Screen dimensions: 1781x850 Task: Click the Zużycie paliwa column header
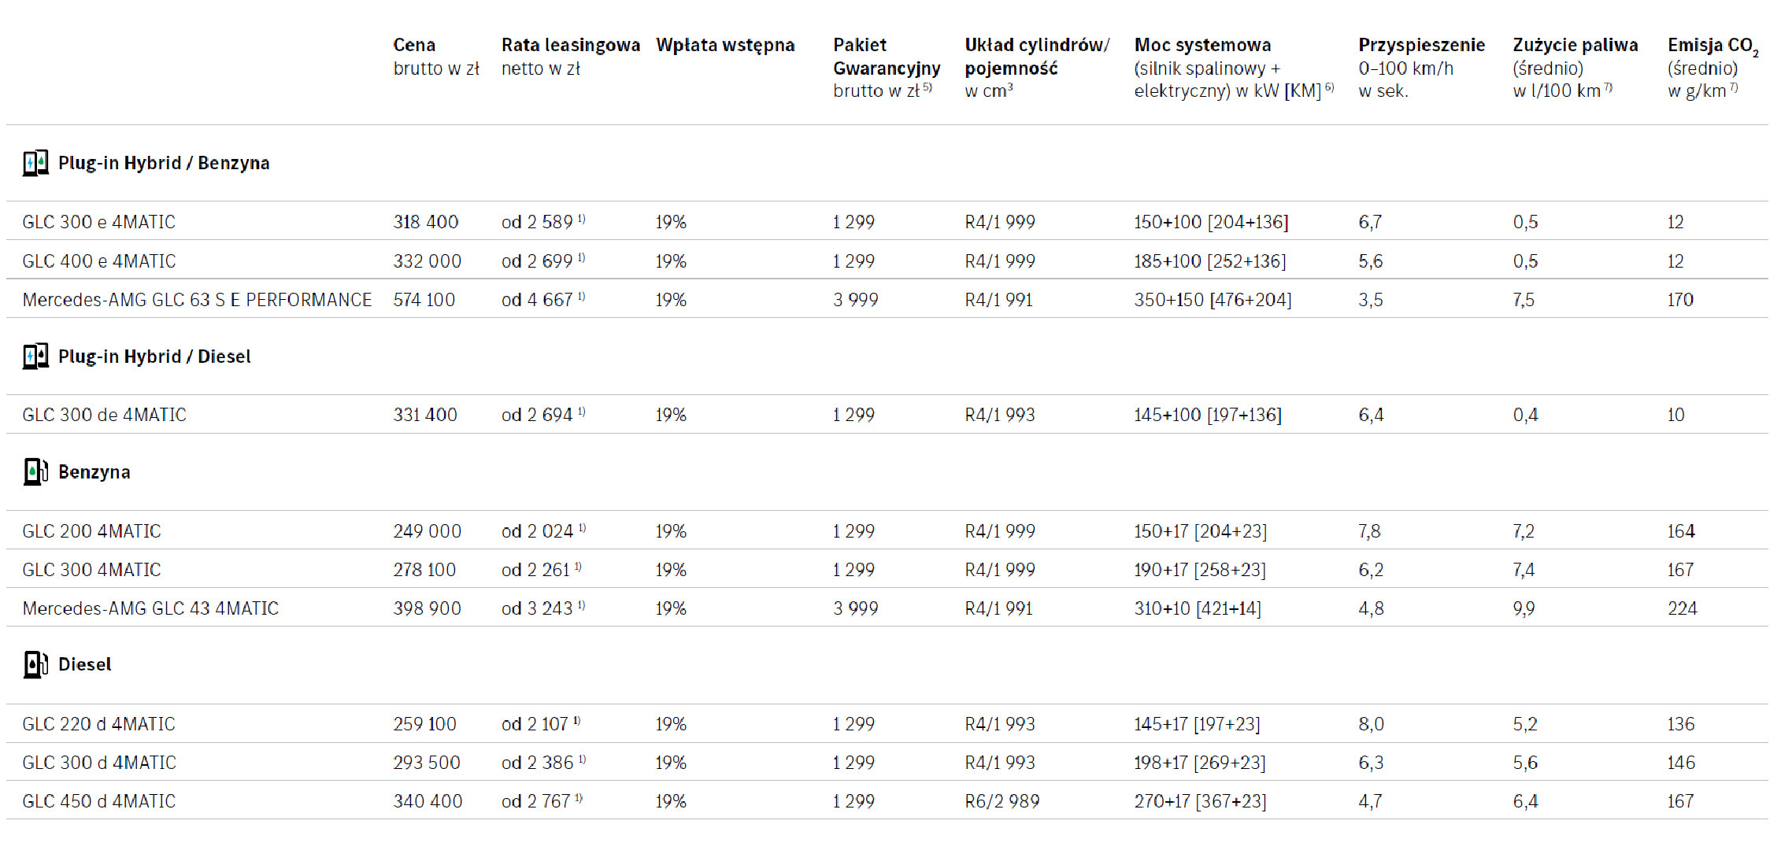tap(1575, 45)
